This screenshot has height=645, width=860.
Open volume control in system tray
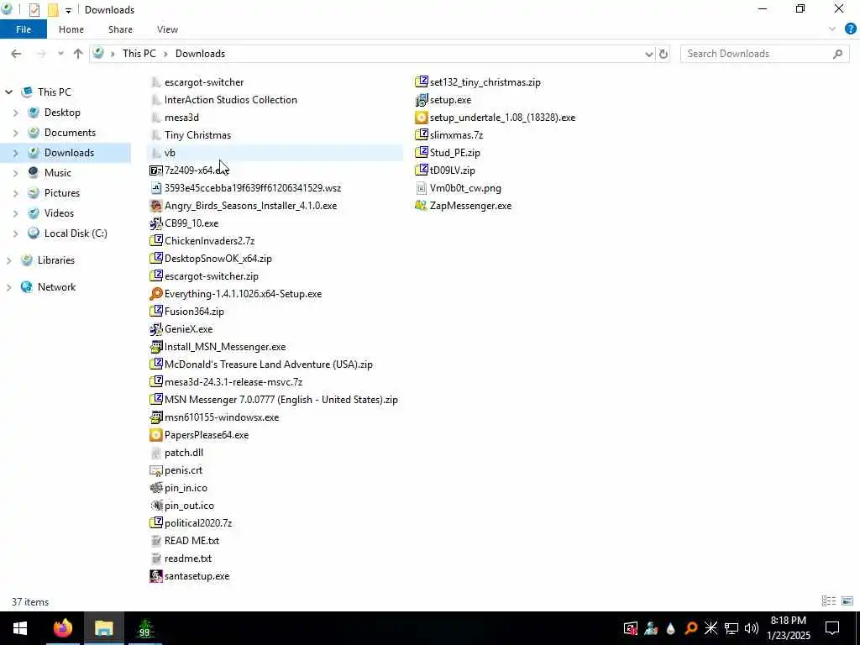tap(752, 628)
